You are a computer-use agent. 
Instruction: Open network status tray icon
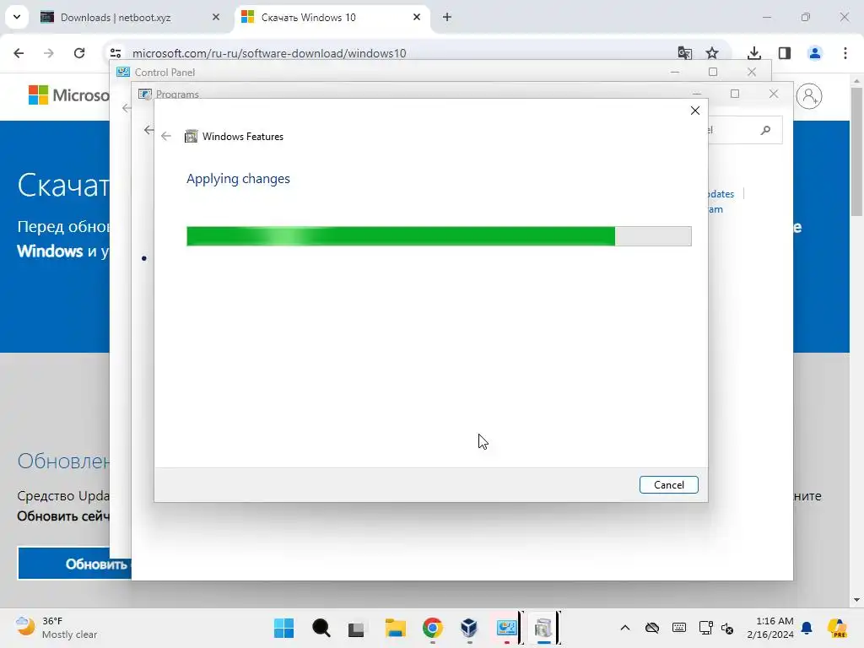pyautogui.click(x=705, y=628)
